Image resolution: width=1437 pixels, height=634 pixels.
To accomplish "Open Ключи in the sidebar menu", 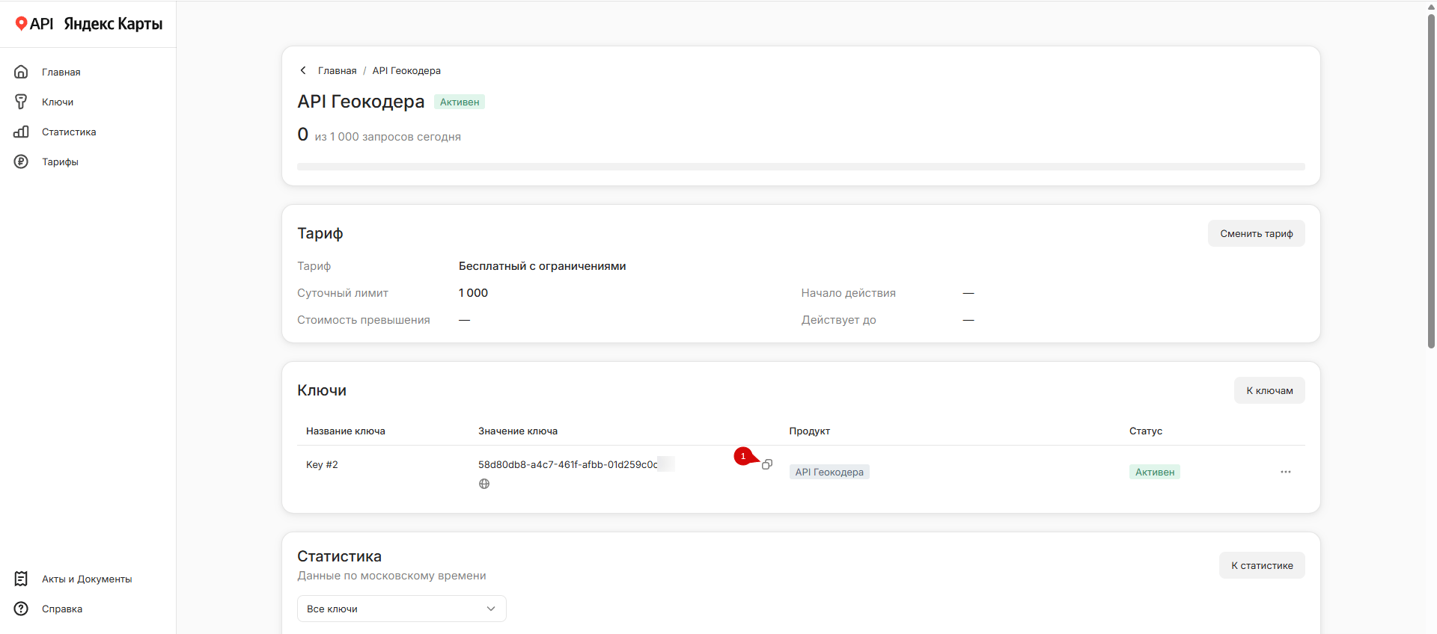I will [58, 102].
